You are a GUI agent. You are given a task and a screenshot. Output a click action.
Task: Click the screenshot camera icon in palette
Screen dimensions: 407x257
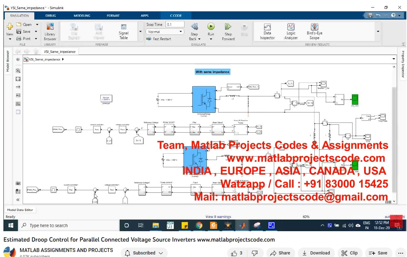coord(18,183)
